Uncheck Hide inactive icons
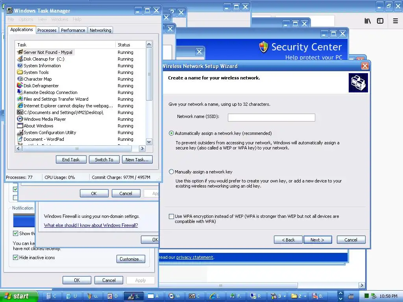The height and width of the screenshot is (302, 403). click(x=15, y=257)
